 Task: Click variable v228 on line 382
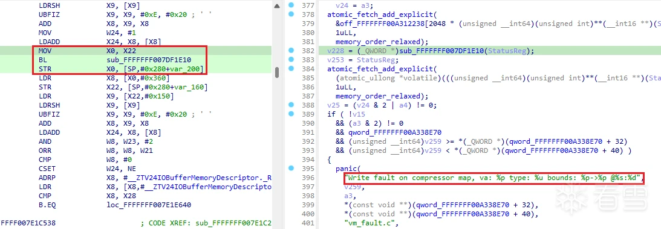point(336,51)
